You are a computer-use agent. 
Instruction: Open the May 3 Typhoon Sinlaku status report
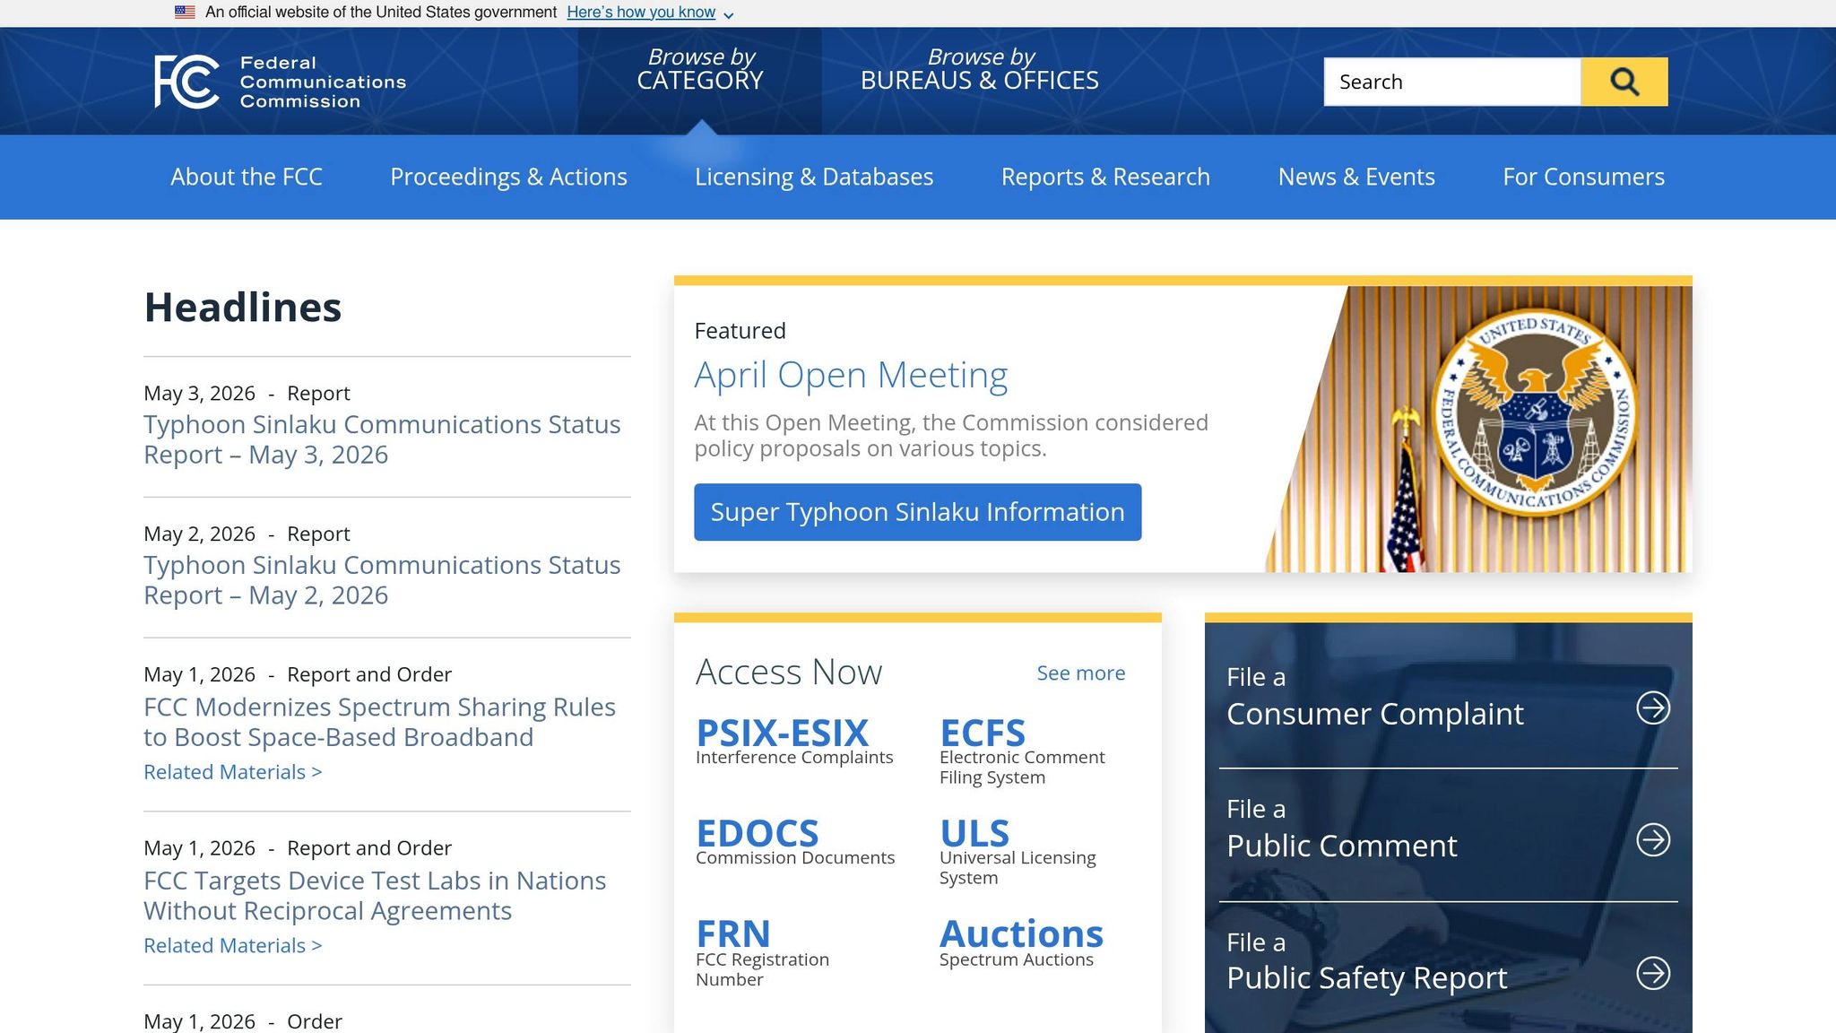pos(382,439)
